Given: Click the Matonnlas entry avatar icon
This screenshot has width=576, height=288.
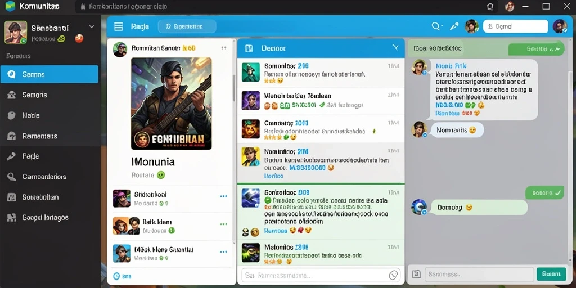Looking at the screenshot, I should click(x=250, y=253).
